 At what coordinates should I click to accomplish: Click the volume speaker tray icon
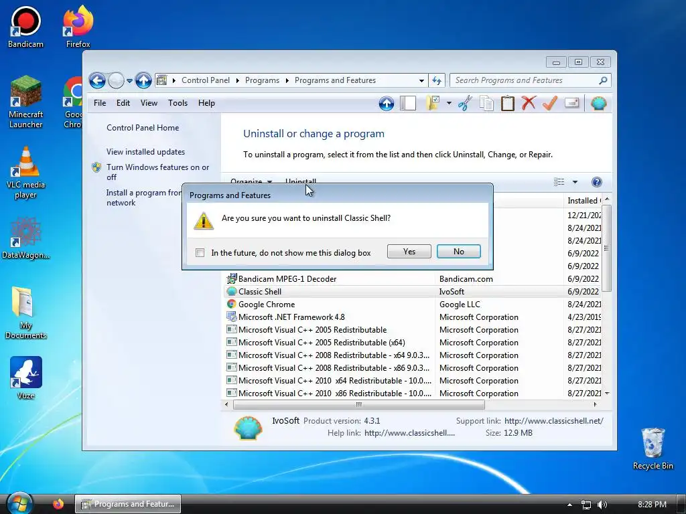(x=602, y=505)
